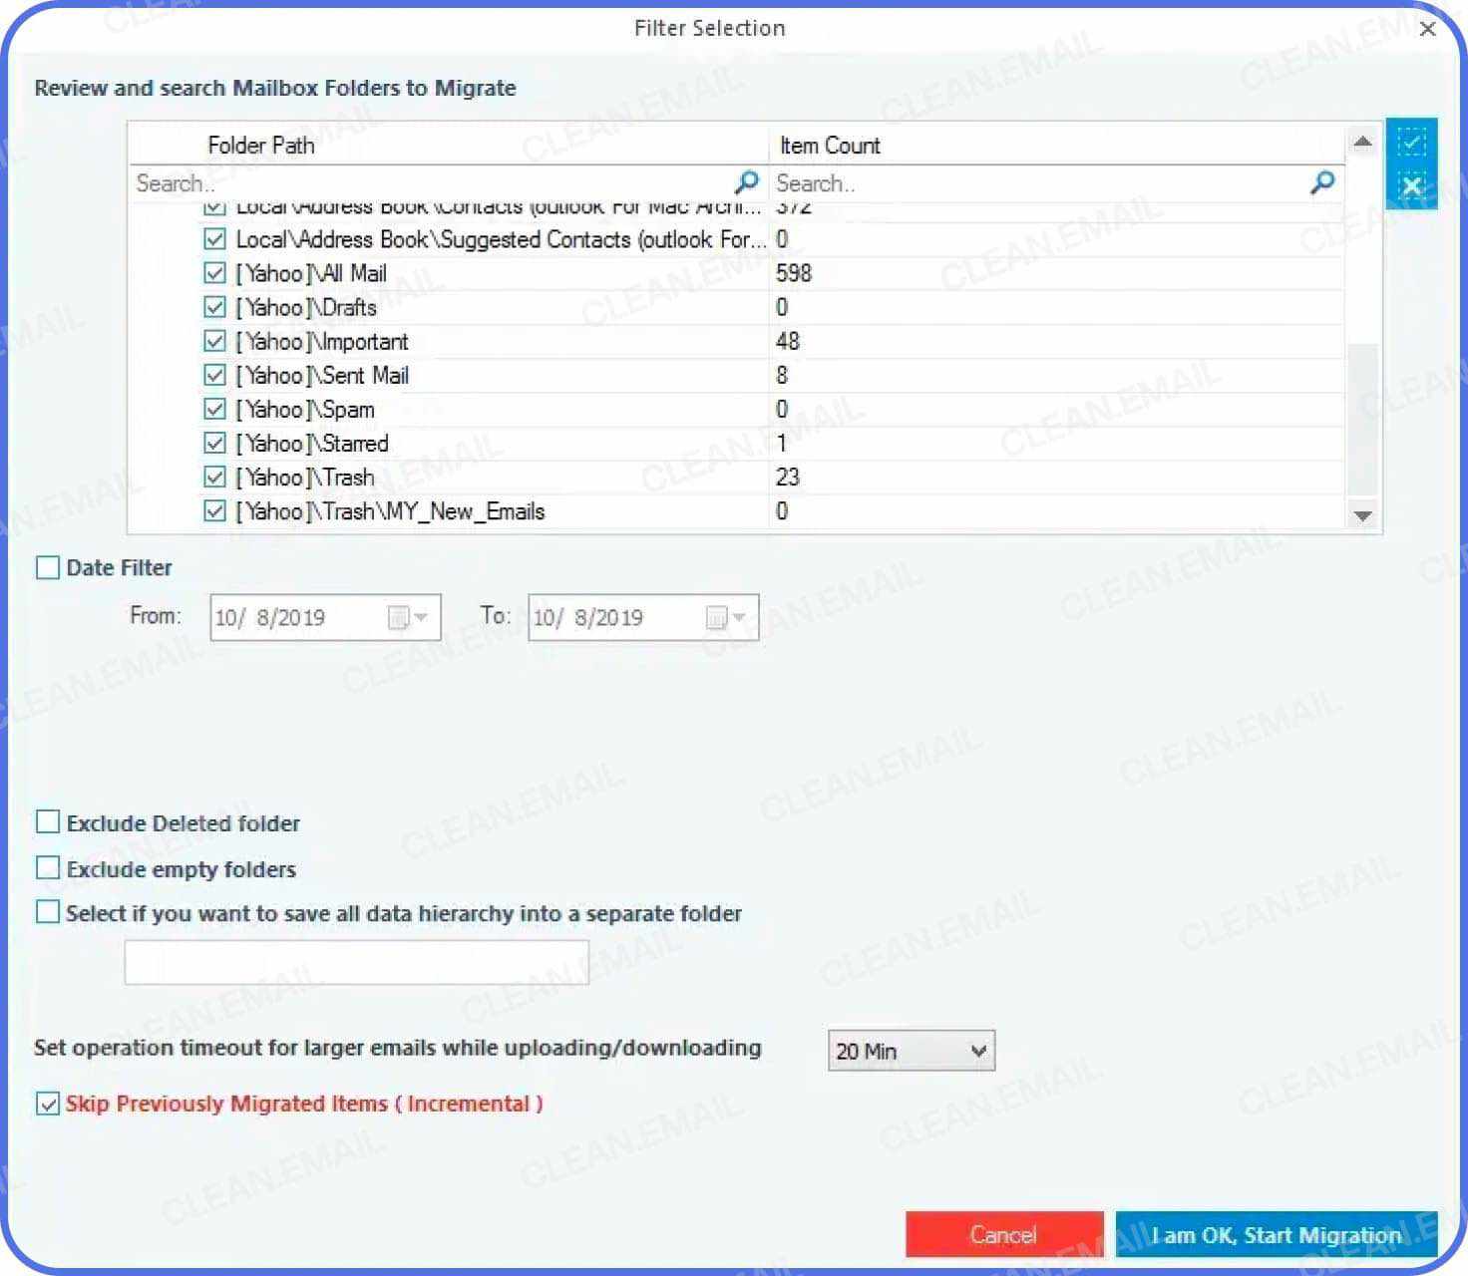Click the Cancel button
Viewport: 1468px width, 1276px height.
(1002, 1234)
